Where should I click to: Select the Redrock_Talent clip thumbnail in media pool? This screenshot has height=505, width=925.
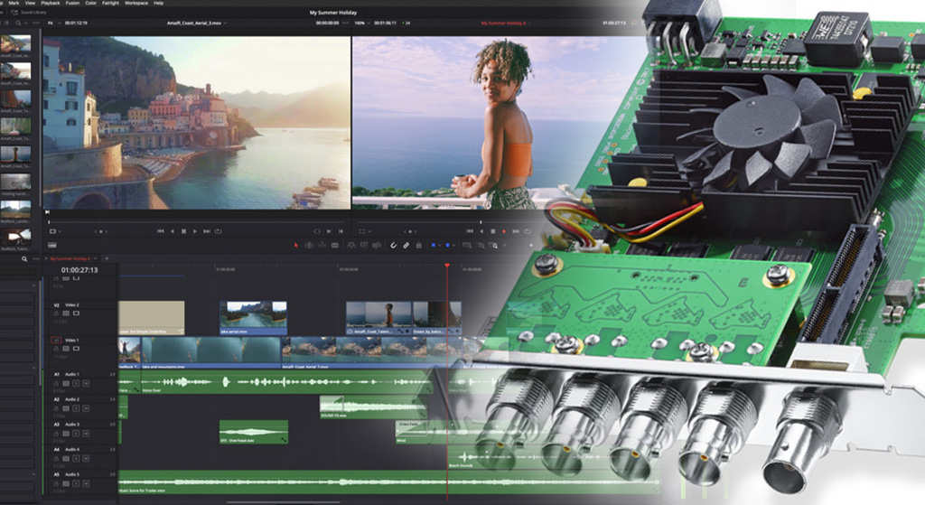click(x=16, y=236)
